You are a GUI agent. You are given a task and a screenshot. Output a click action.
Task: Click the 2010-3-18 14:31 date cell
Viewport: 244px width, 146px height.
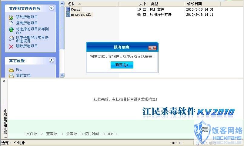200,9
